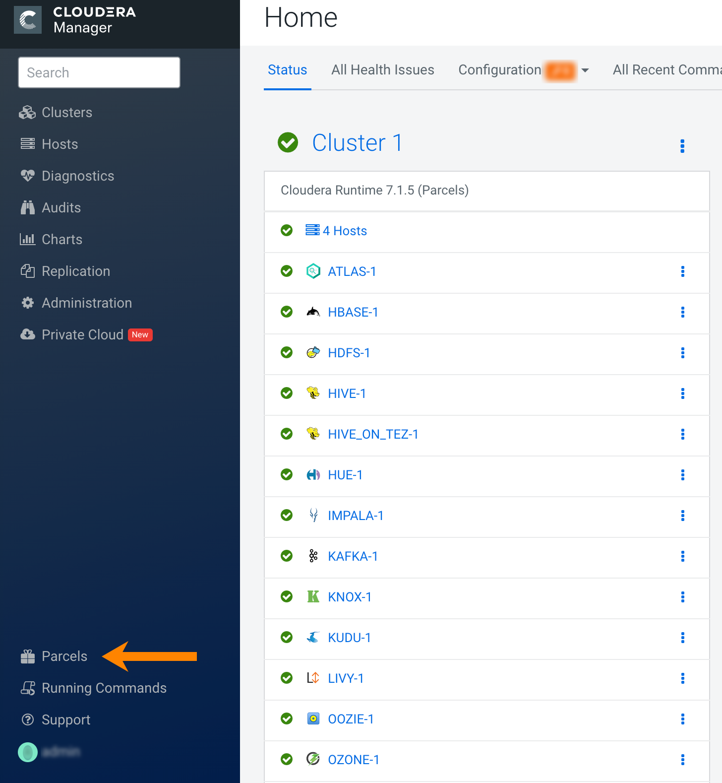Screen dimensions: 722x783
Task: Click the Administration gear icon
Action: [x=28, y=303]
